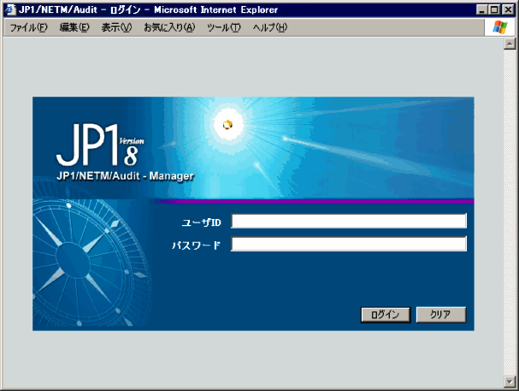Click the glowing sun graphic in the banner
The height and width of the screenshot is (391, 519).
coord(227,125)
